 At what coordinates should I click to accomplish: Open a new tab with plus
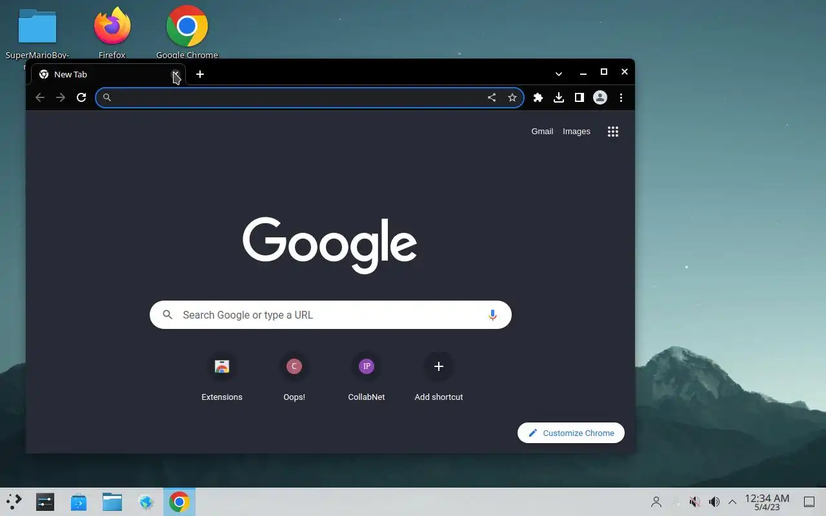200,74
